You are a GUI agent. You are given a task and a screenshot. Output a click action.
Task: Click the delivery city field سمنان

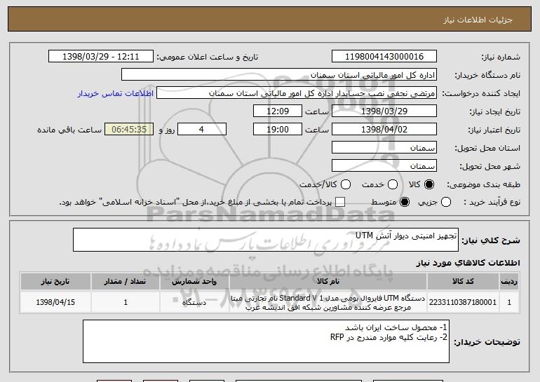coord(384,166)
